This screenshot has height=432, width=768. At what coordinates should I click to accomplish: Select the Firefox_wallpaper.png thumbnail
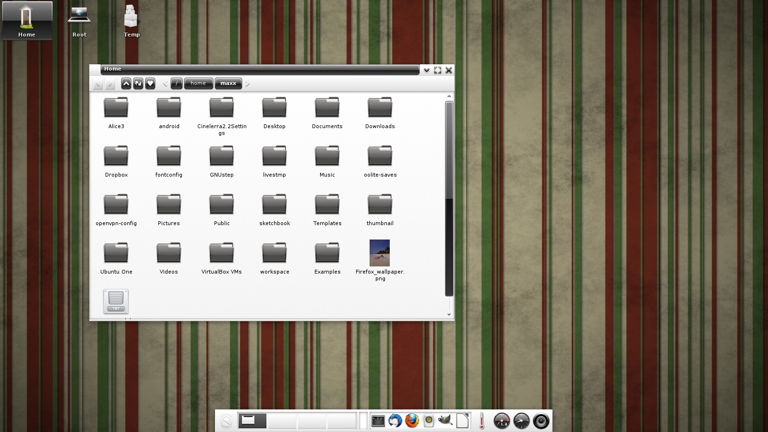point(380,253)
